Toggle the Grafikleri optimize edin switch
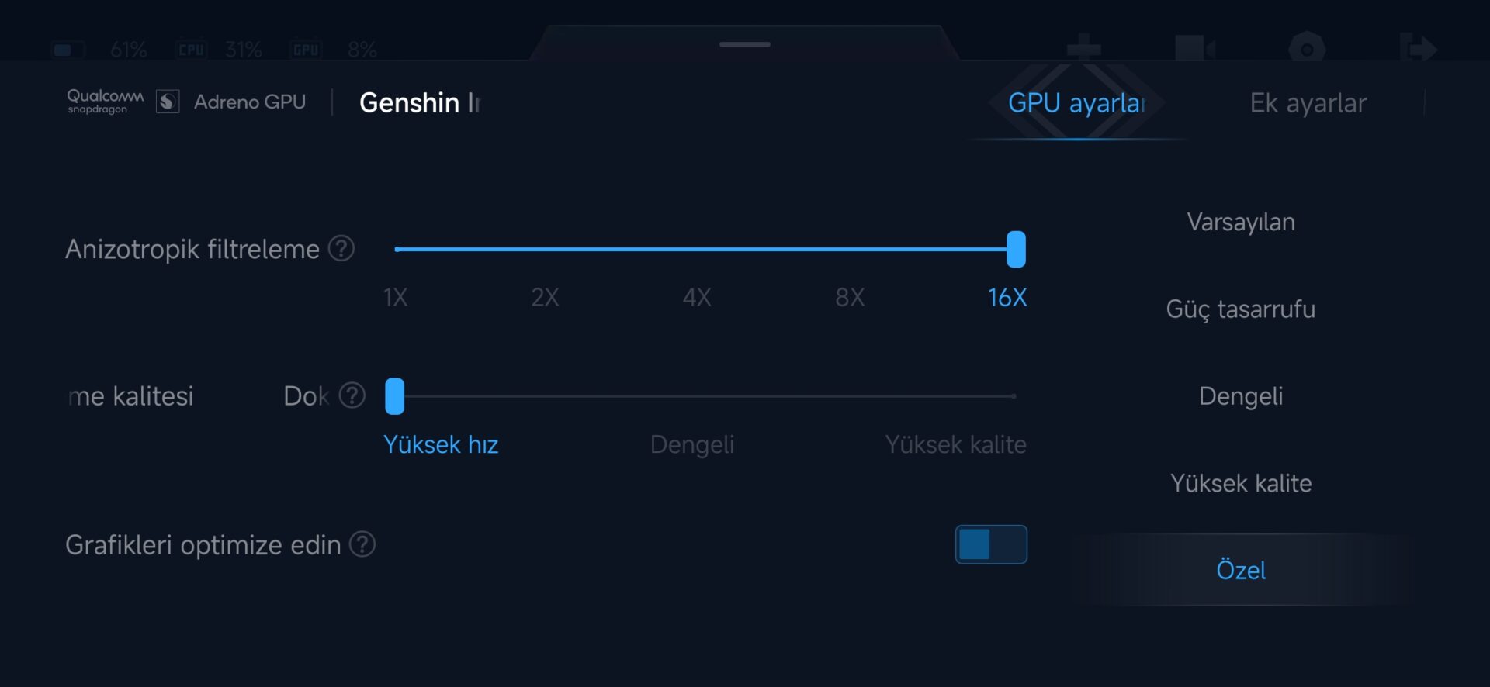This screenshot has height=687, width=1490. pyautogui.click(x=991, y=544)
